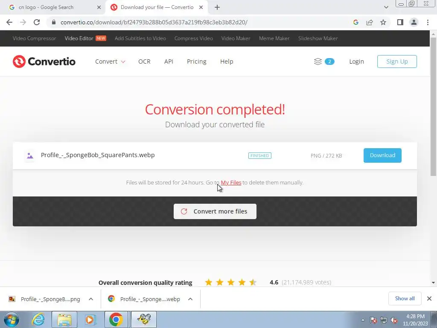This screenshot has width=437, height=328.
Task: Click the network tray icon
Action: pyautogui.click(x=384, y=320)
